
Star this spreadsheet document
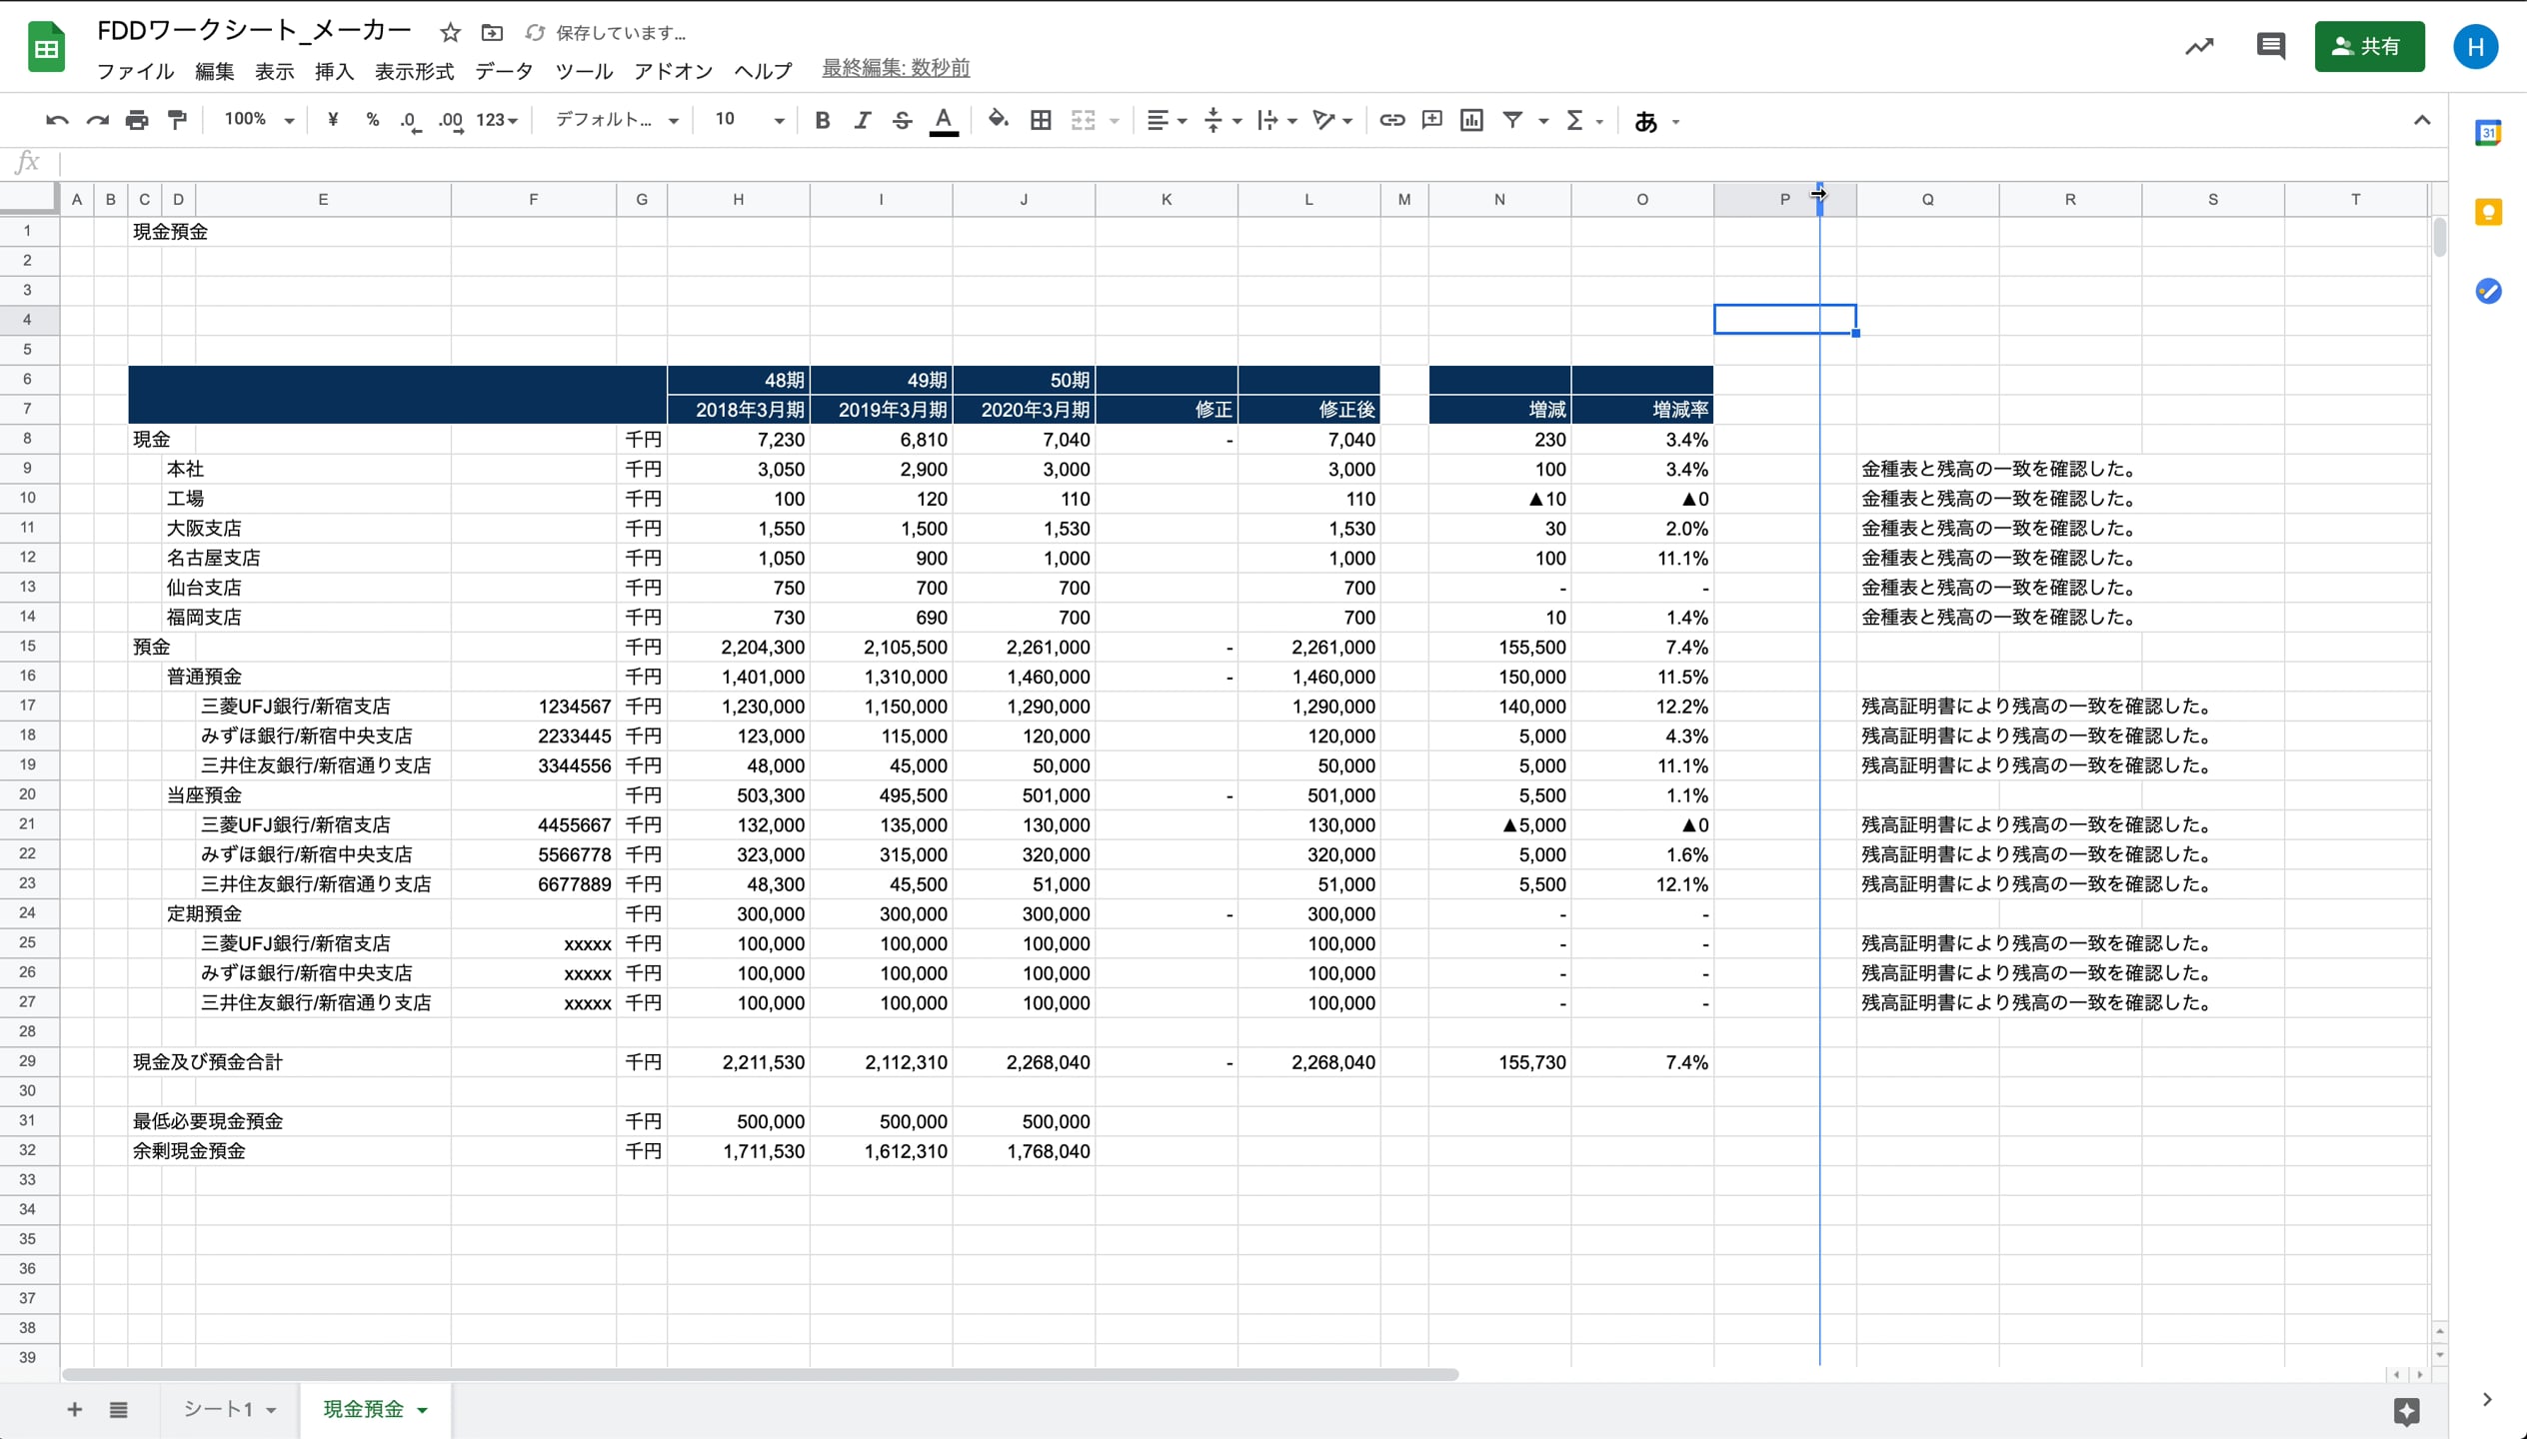pyautogui.click(x=450, y=33)
